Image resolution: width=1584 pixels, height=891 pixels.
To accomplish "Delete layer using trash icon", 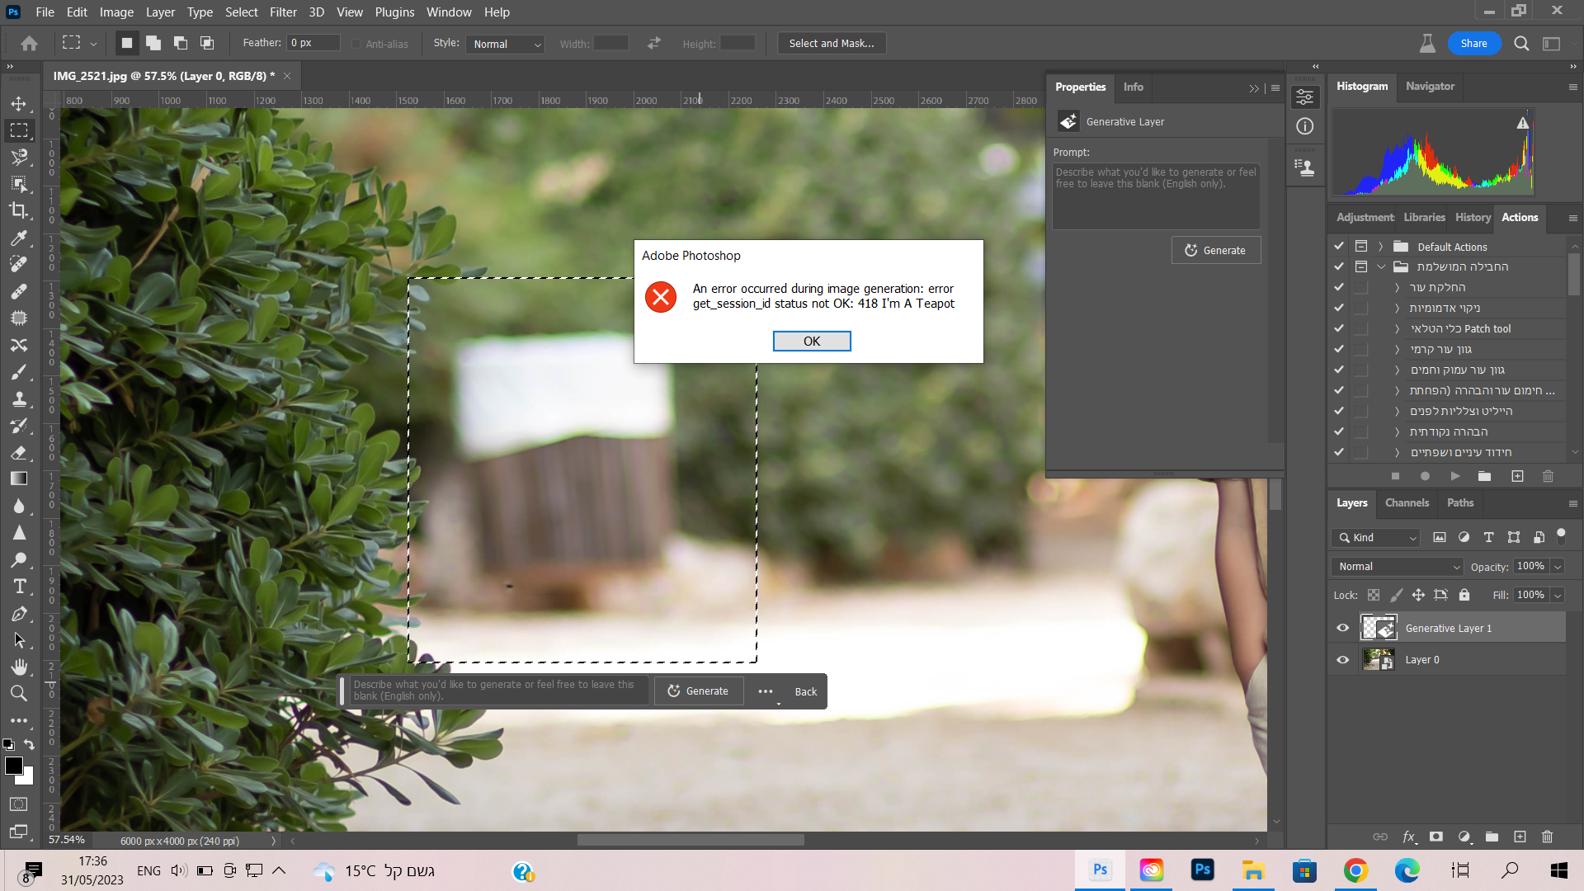I will click(x=1547, y=837).
